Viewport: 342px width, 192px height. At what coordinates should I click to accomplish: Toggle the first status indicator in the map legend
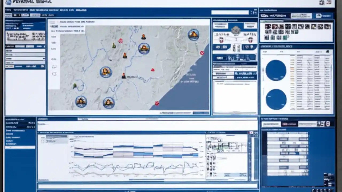click(x=54, y=37)
